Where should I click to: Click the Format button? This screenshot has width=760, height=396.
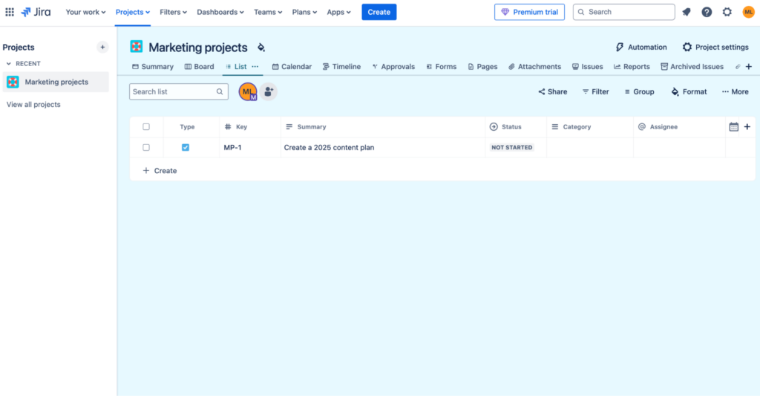pyautogui.click(x=689, y=91)
